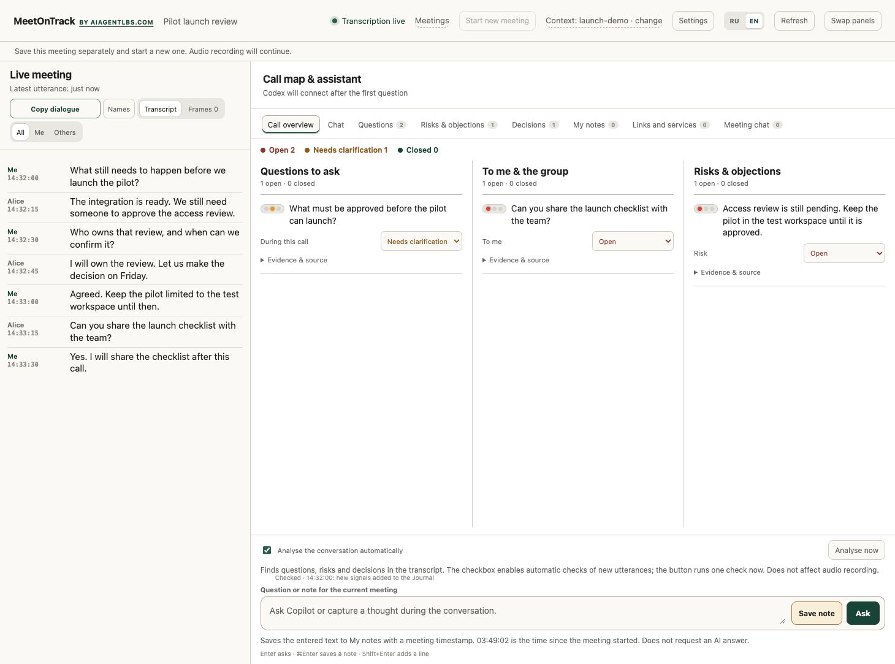Screen dimensions: 895x664
Task: Click the Closed 0 status counter
Action: (x=418, y=150)
